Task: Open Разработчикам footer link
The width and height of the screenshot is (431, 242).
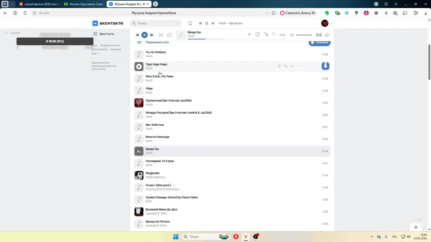Action: coord(110,45)
